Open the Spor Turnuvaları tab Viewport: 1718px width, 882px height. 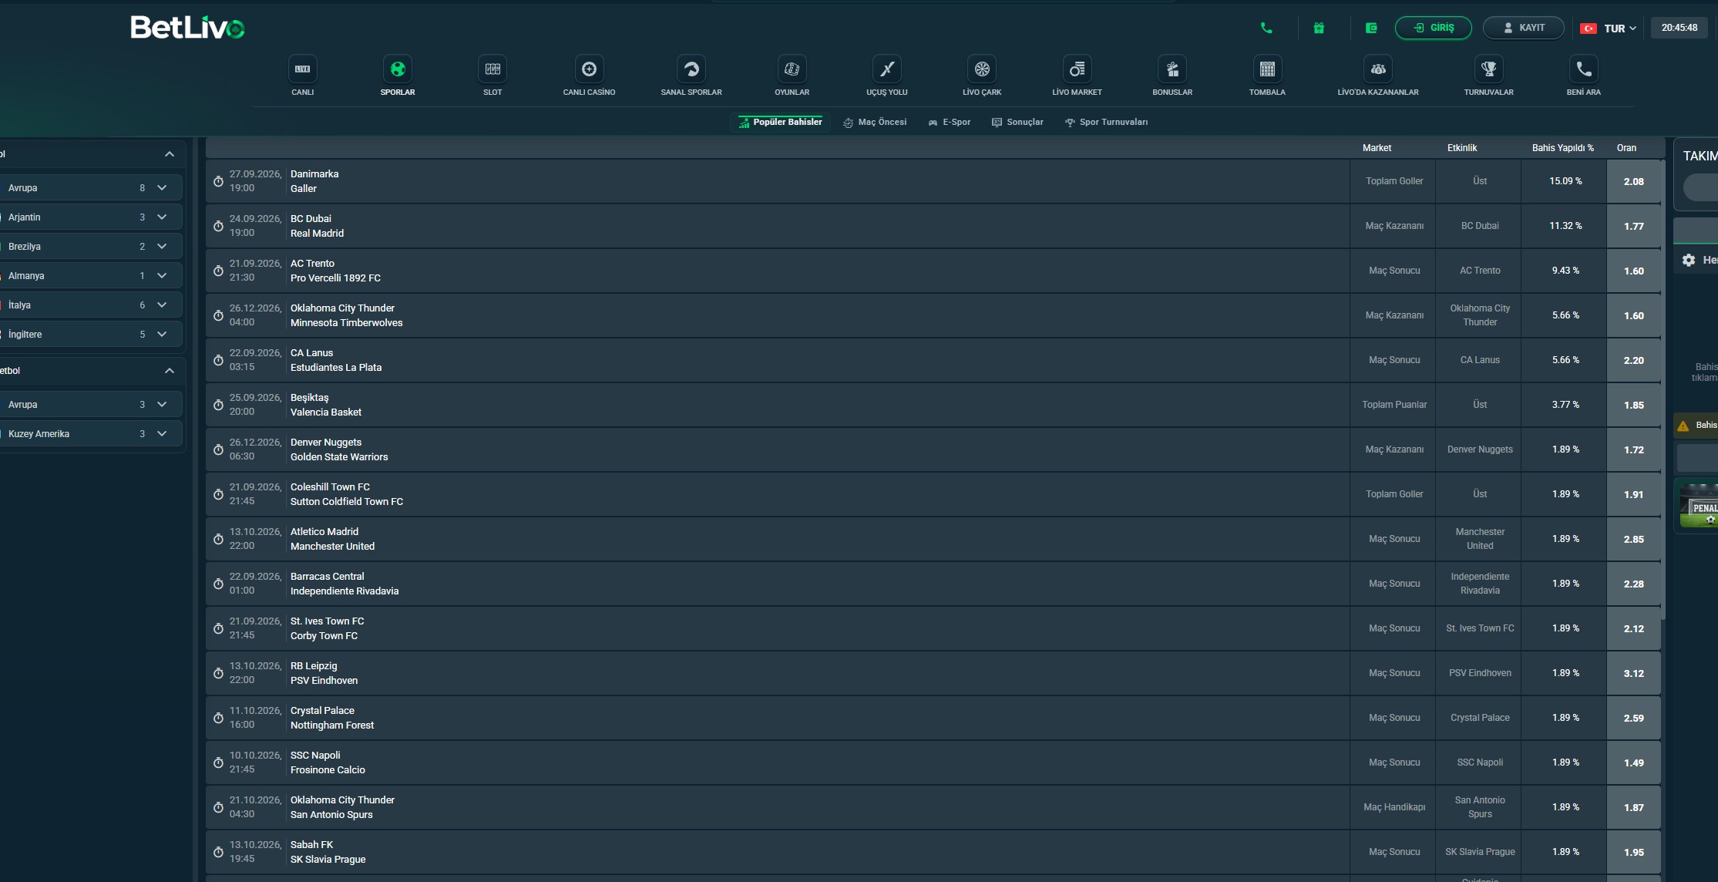coord(1106,122)
